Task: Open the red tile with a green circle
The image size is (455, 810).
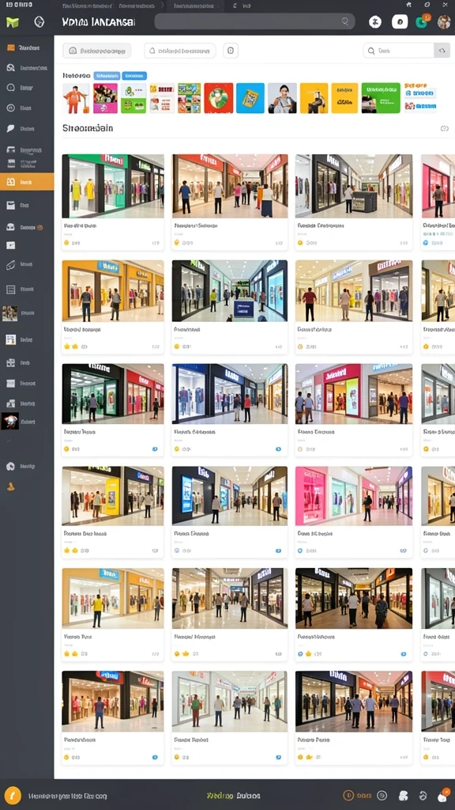Action: point(219,98)
